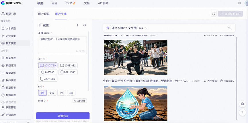Viewport: 248px width, 123px height.
Task: Click the fullscreen expand icon
Action: pyautogui.click(x=214, y=14)
